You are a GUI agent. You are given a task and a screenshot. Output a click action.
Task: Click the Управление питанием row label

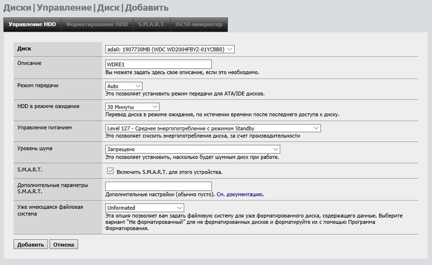[45, 127]
